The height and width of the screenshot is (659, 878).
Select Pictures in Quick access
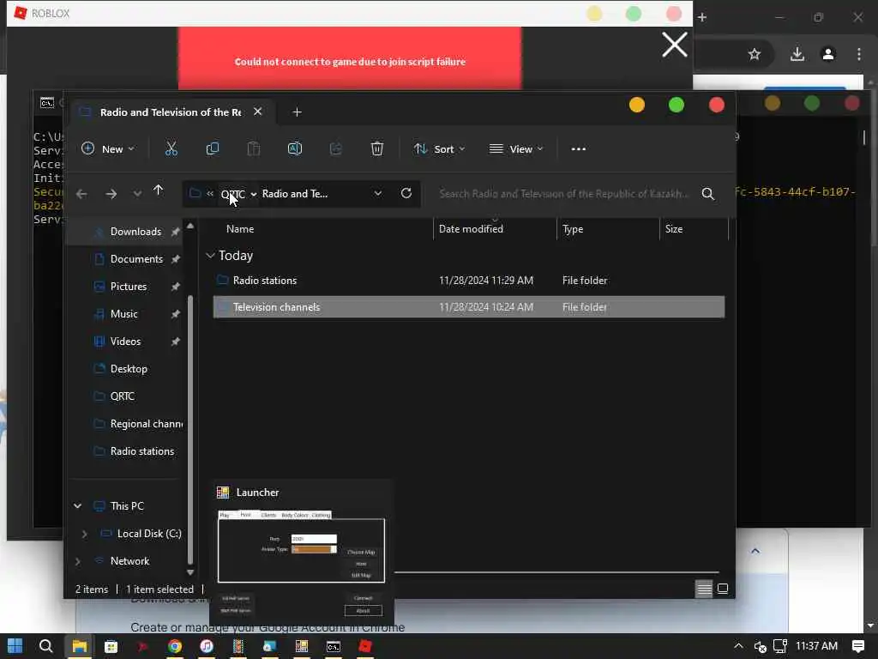tap(129, 287)
